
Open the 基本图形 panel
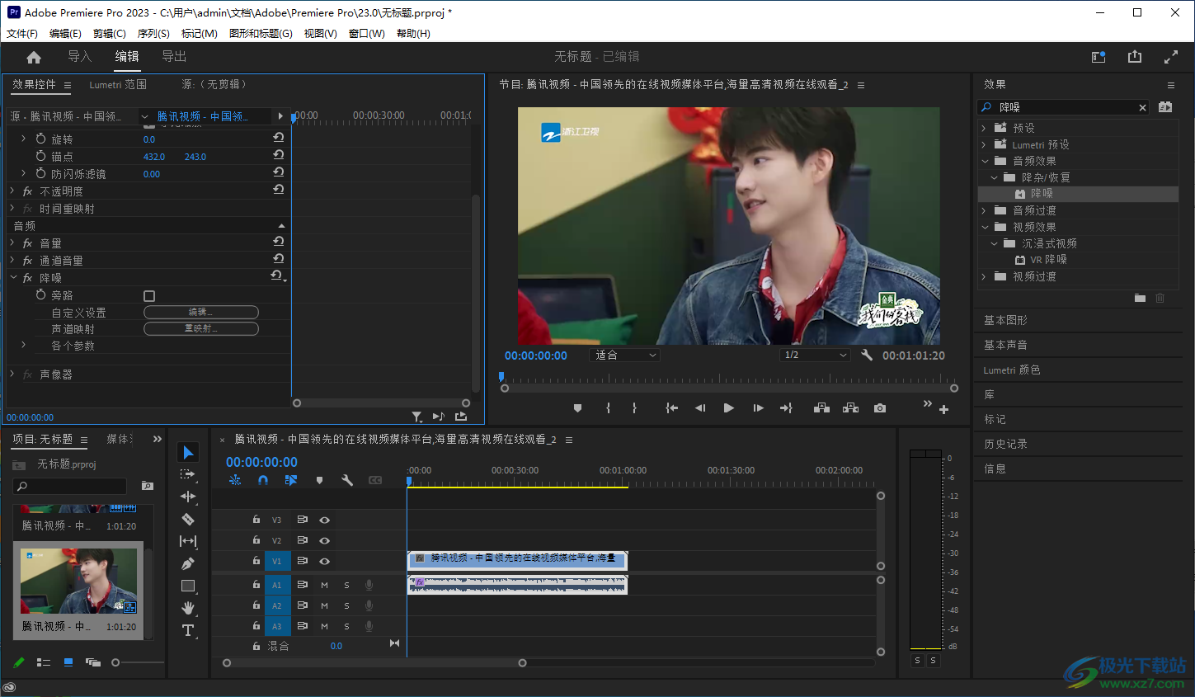[1005, 320]
